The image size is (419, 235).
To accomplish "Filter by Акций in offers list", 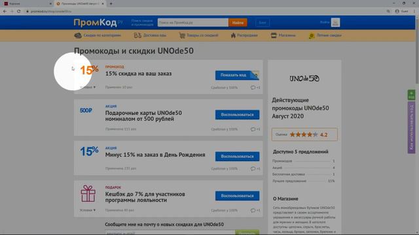I will pos(303,168).
